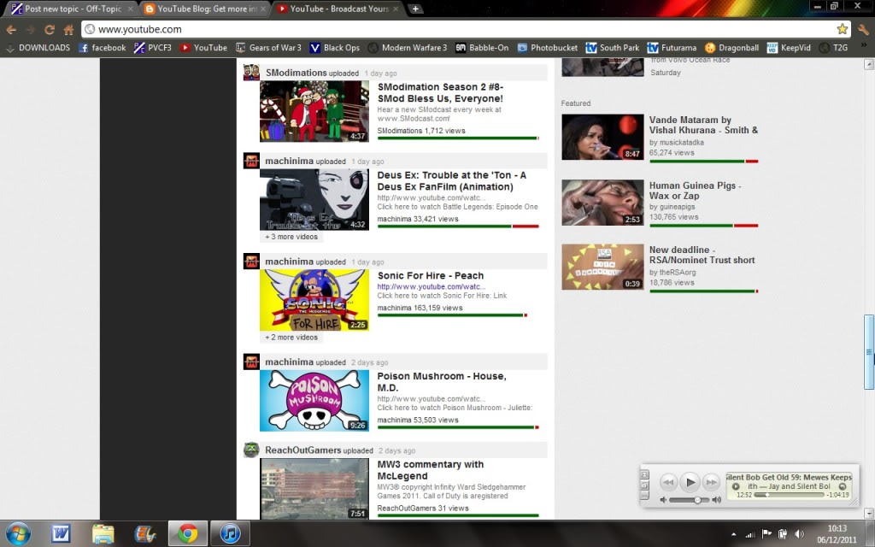
Task: Open the SModimation Season 2 #8 video thumbnail
Action: click(x=314, y=111)
